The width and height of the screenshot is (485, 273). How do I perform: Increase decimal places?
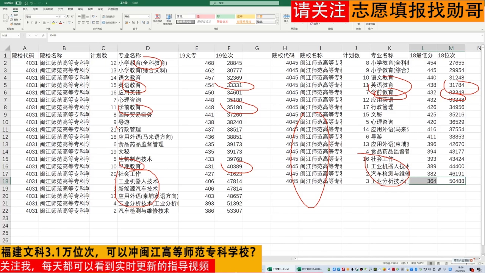point(143,22)
